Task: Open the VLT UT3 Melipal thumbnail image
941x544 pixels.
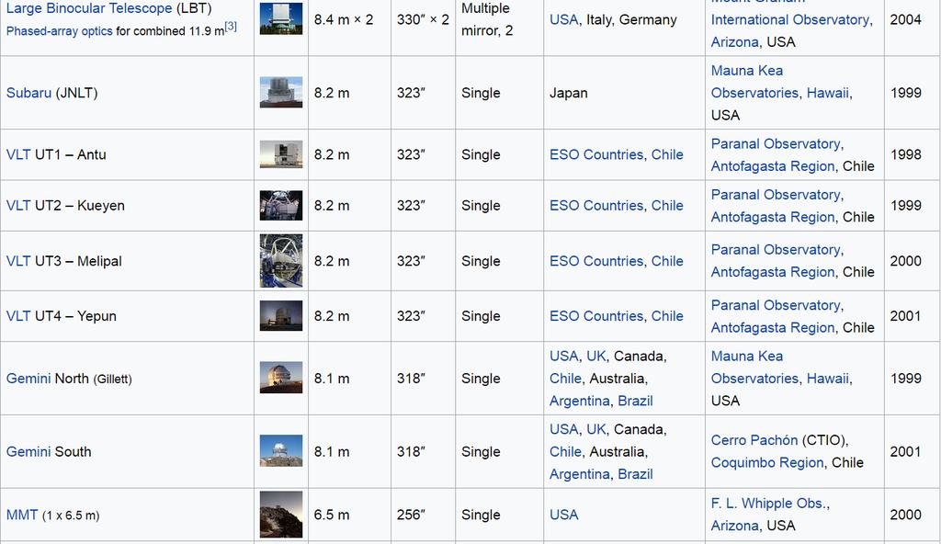Action: (x=281, y=261)
